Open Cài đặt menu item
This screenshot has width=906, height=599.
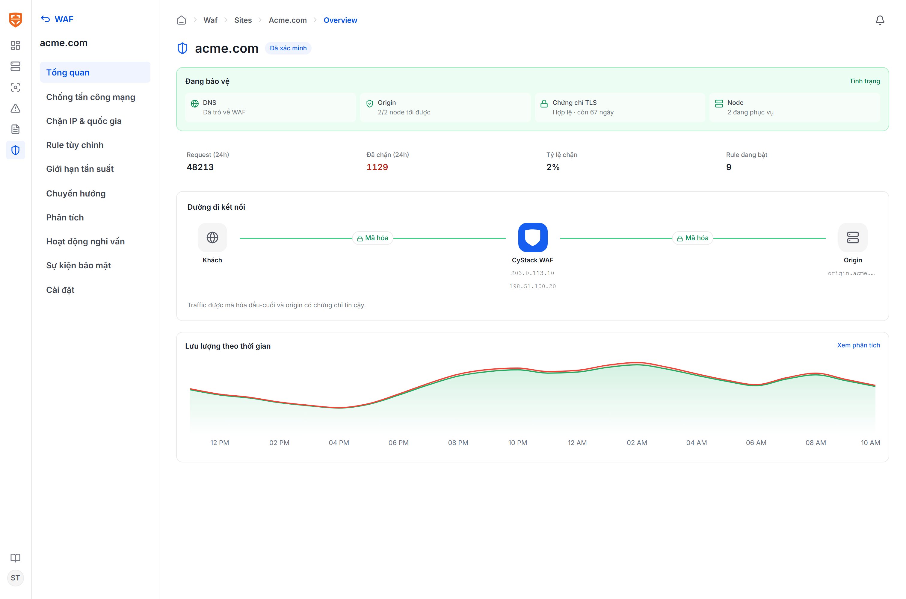click(95, 290)
